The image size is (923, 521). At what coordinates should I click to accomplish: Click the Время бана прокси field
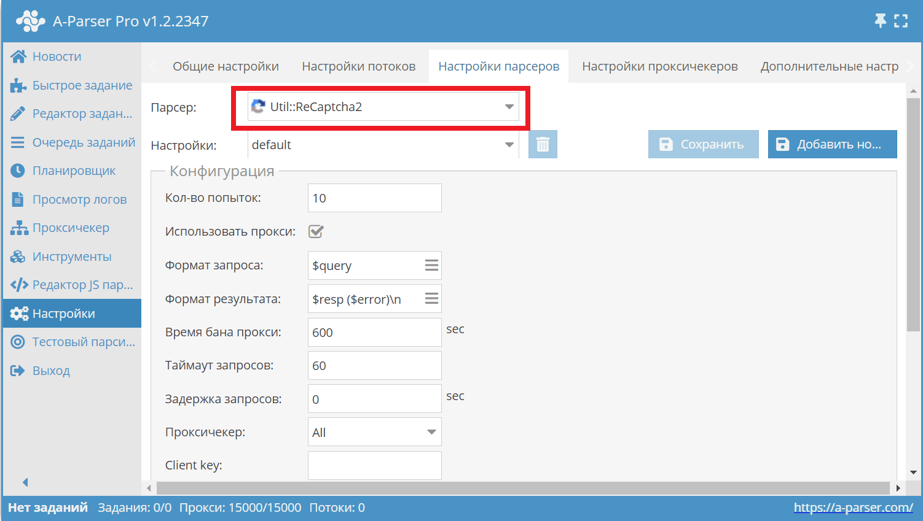coord(375,332)
